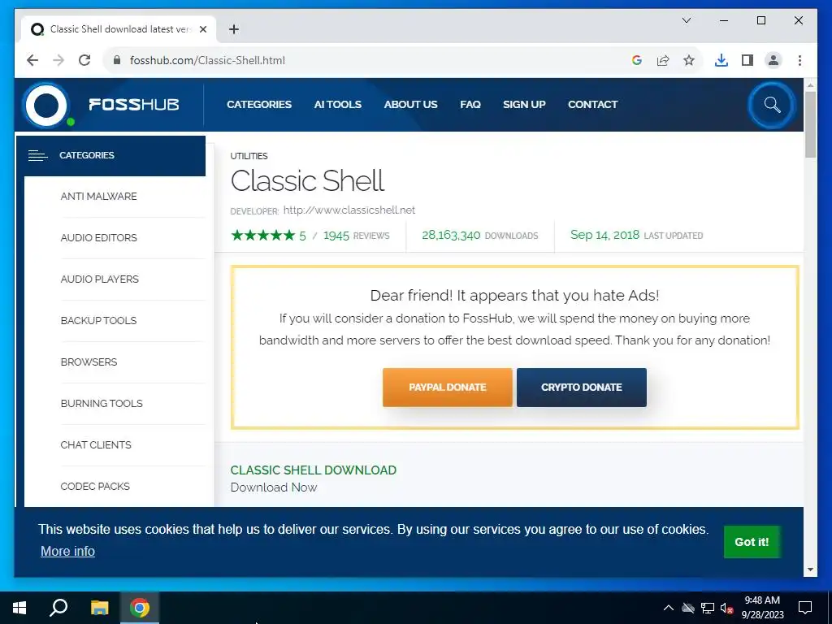Visit the classicshell.net developer link
This screenshot has width=832, height=624.
349,210
